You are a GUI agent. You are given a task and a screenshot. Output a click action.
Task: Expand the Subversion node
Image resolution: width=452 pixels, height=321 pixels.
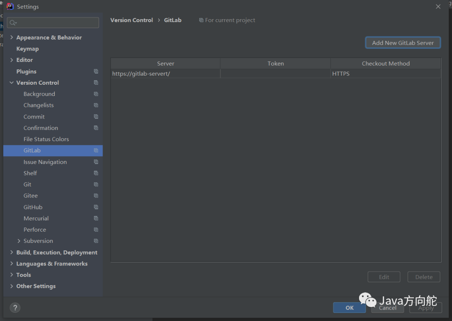click(x=19, y=241)
